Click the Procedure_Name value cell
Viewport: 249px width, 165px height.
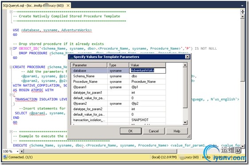[148, 82]
